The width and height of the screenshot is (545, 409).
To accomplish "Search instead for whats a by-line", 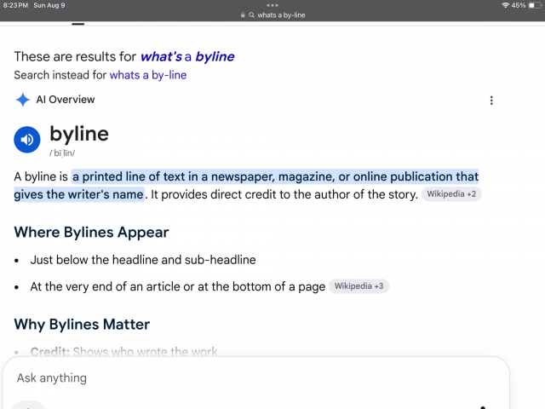I will (x=148, y=75).
